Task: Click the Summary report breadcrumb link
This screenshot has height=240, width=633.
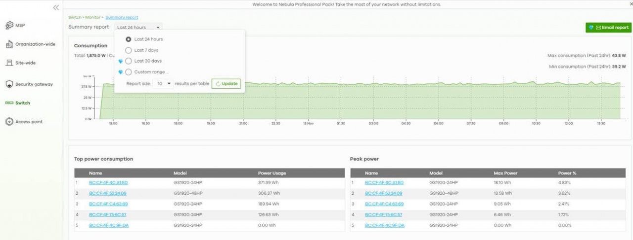Action: (122, 17)
